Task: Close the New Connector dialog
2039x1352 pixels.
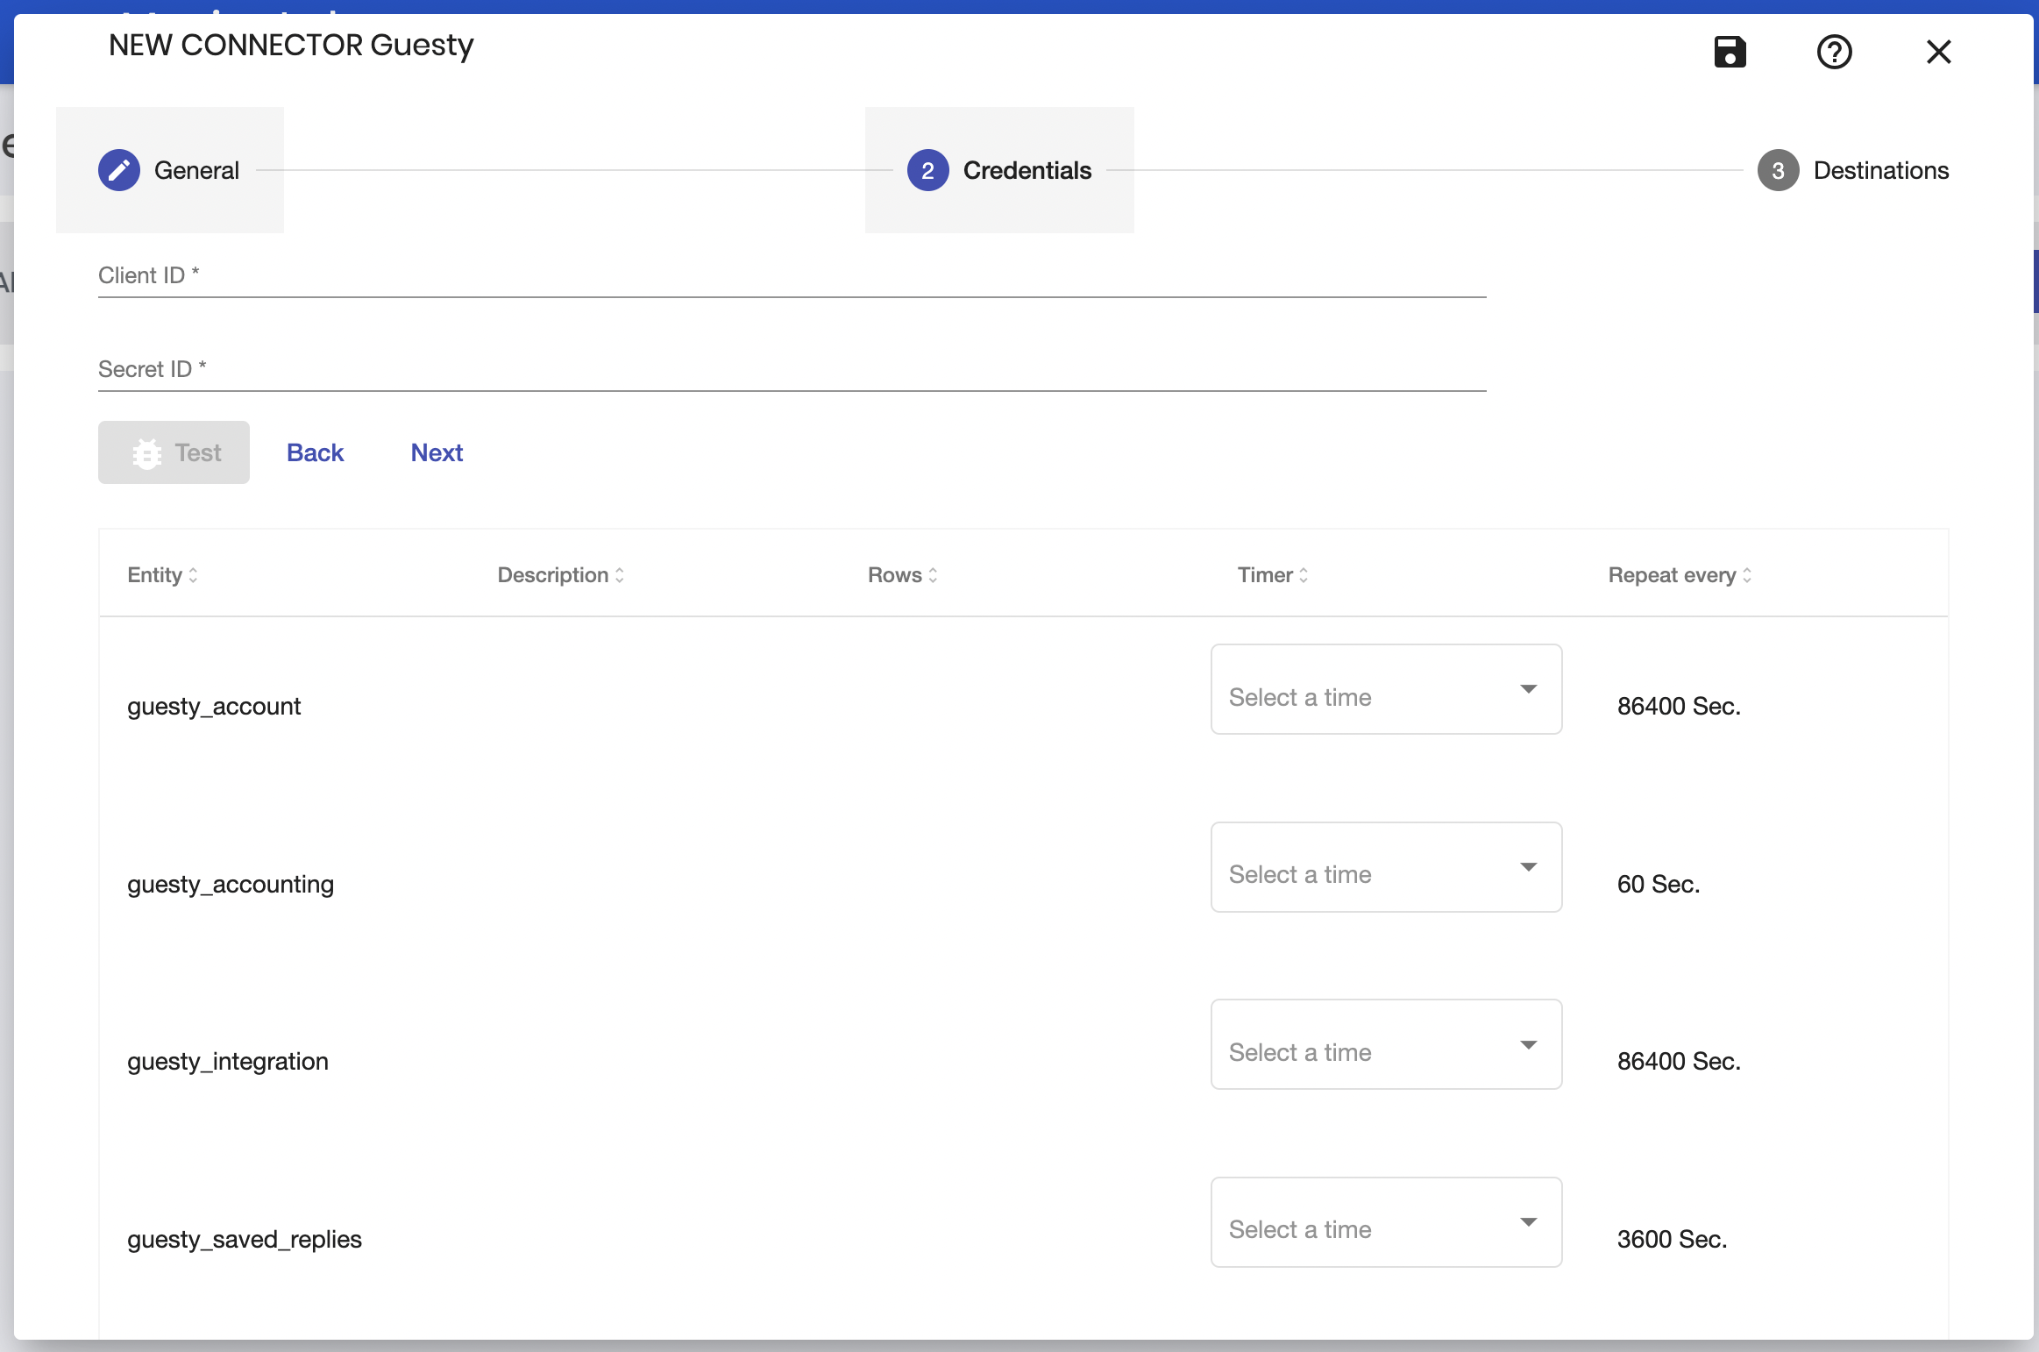Action: (x=1938, y=52)
